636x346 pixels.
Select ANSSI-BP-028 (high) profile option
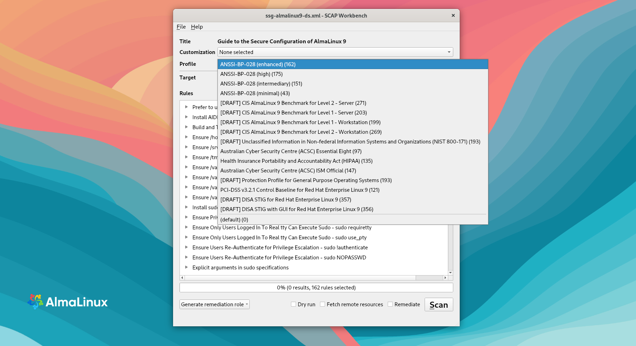click(251, 74)
